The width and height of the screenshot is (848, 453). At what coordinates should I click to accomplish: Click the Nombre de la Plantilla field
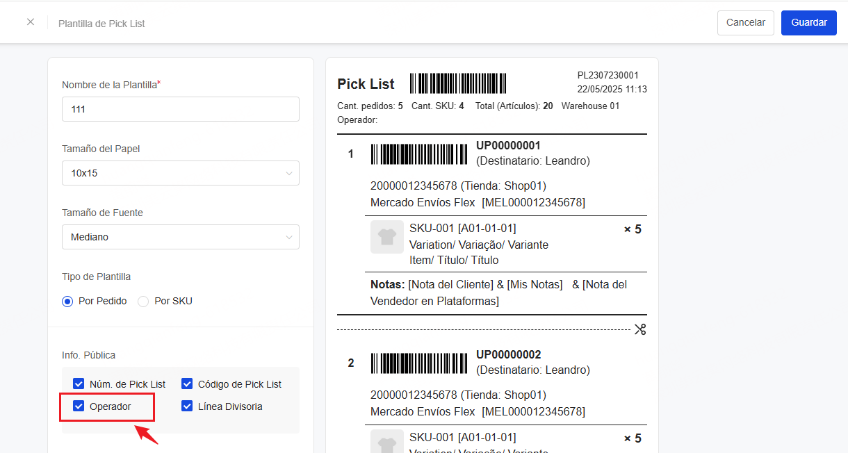pos(181,109)
